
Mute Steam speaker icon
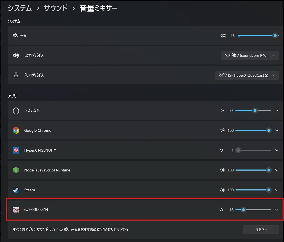222,190
